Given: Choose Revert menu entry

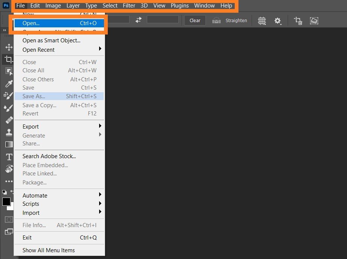Looking at the screenshot, I should pyautogui.click(x=59, y=114).
